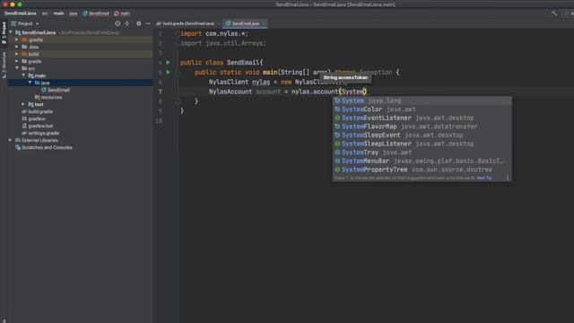Choose SystemColor completion suggestion
Screen dimensions: 574x323
coord(422,109)
